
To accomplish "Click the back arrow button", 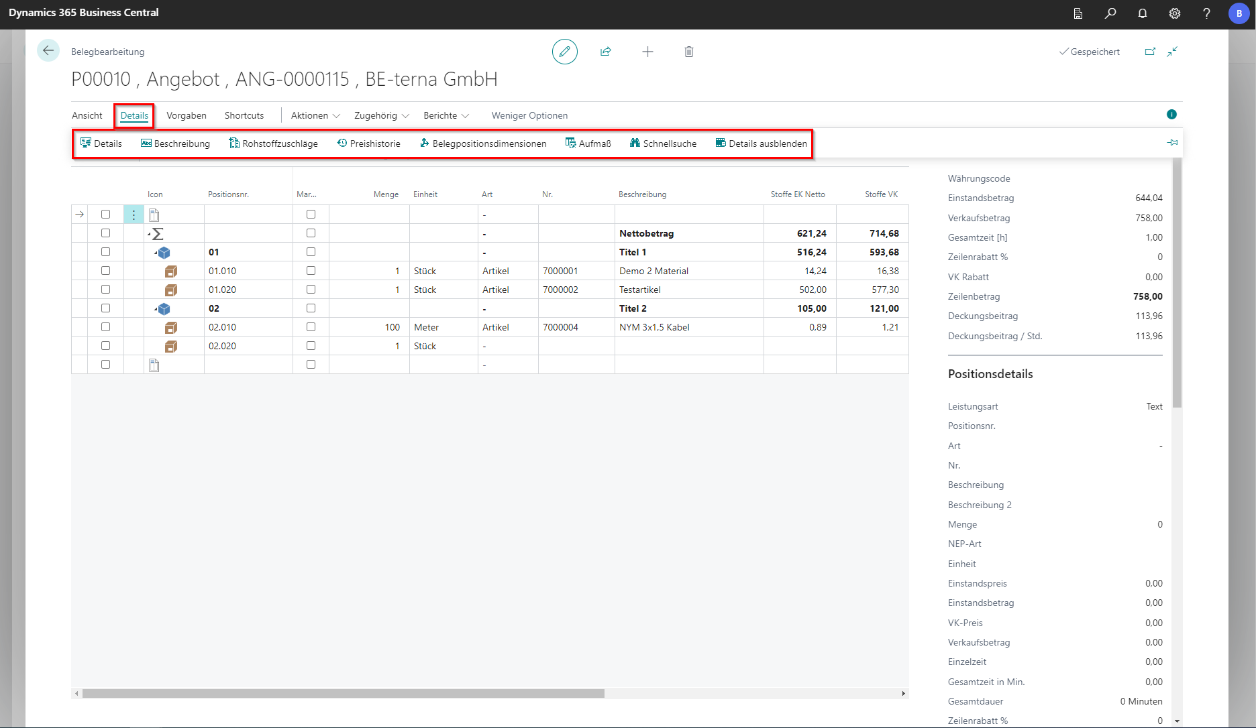I will pyautogui.click(x=48, y=51).
